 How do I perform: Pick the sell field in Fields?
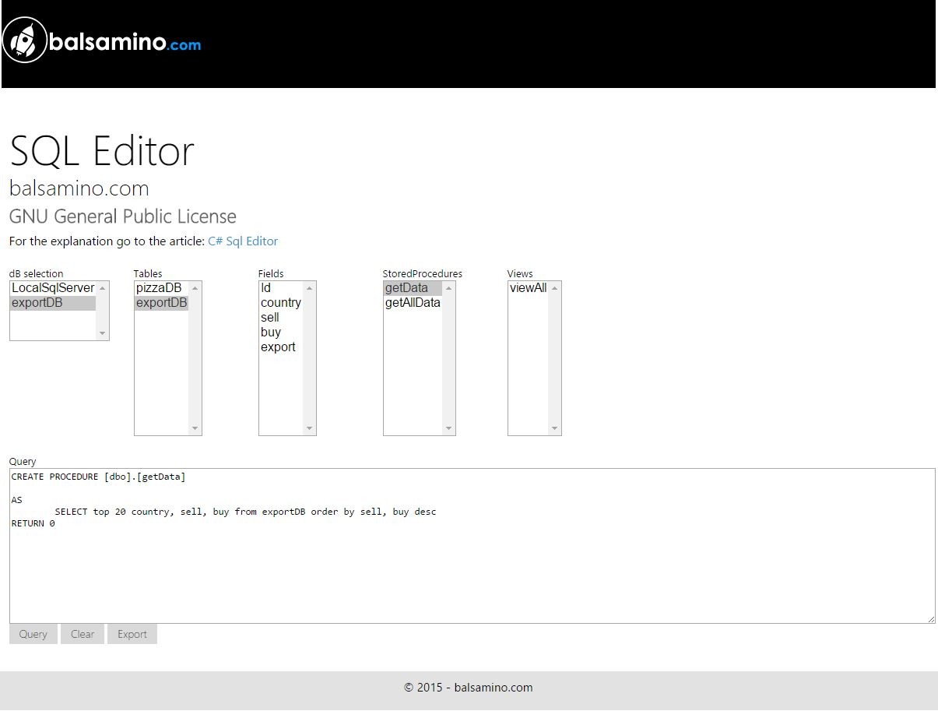270,318
